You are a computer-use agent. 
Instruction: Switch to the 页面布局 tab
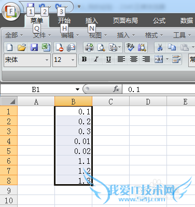click(126, 21)
